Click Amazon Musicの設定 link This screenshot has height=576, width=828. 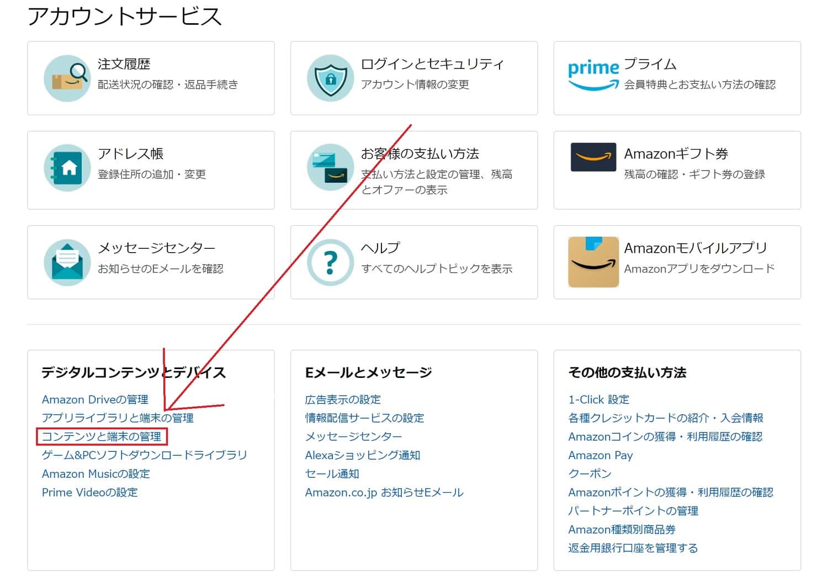(x=96, y=474)
